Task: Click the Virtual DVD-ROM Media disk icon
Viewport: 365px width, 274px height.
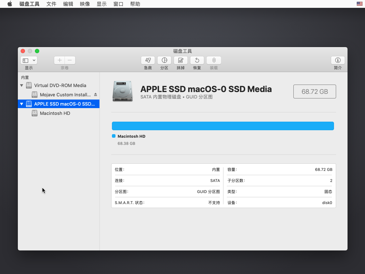Action: point(29,85)
